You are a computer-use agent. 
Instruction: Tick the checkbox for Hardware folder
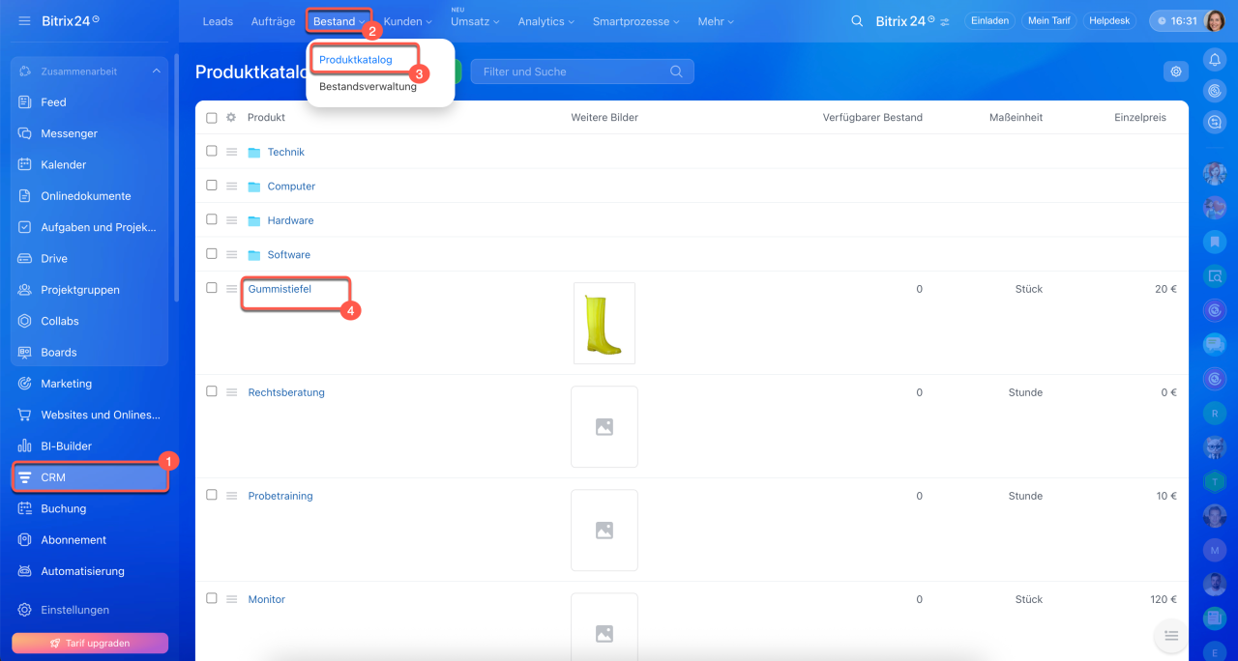212,219
